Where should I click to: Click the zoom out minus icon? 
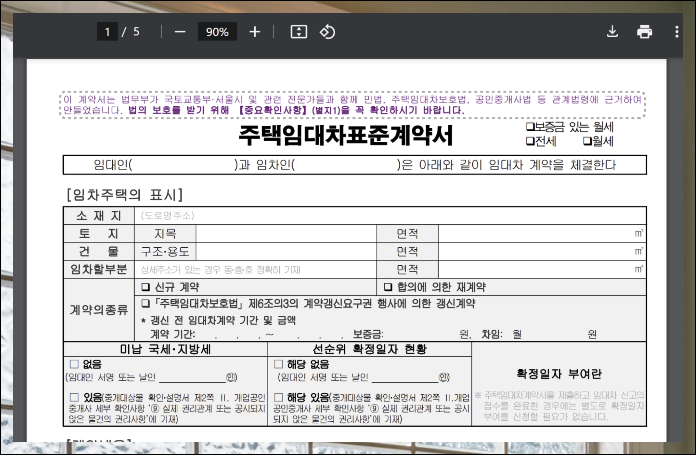click(x=180, y=32)
